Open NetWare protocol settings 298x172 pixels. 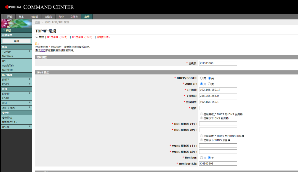point(16,56)
